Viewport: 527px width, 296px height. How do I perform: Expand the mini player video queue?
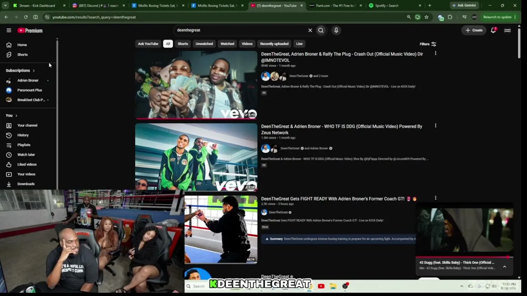pos(504,266)
